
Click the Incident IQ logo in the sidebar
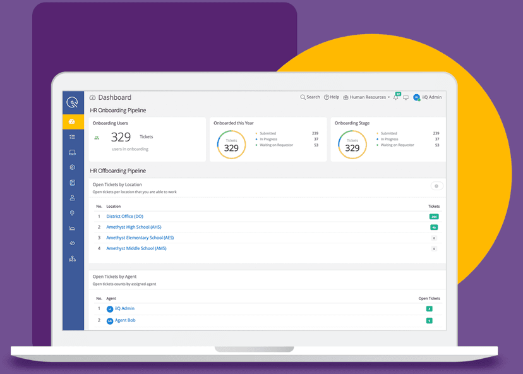(x=73, y=102)
